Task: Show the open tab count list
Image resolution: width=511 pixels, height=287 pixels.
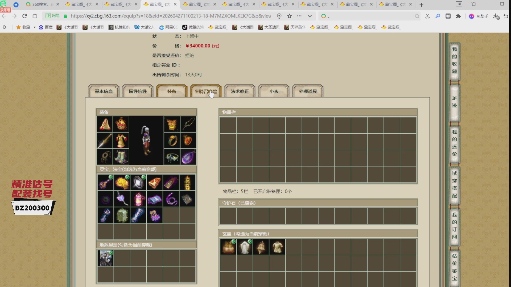Action: [x=459, y=4]
